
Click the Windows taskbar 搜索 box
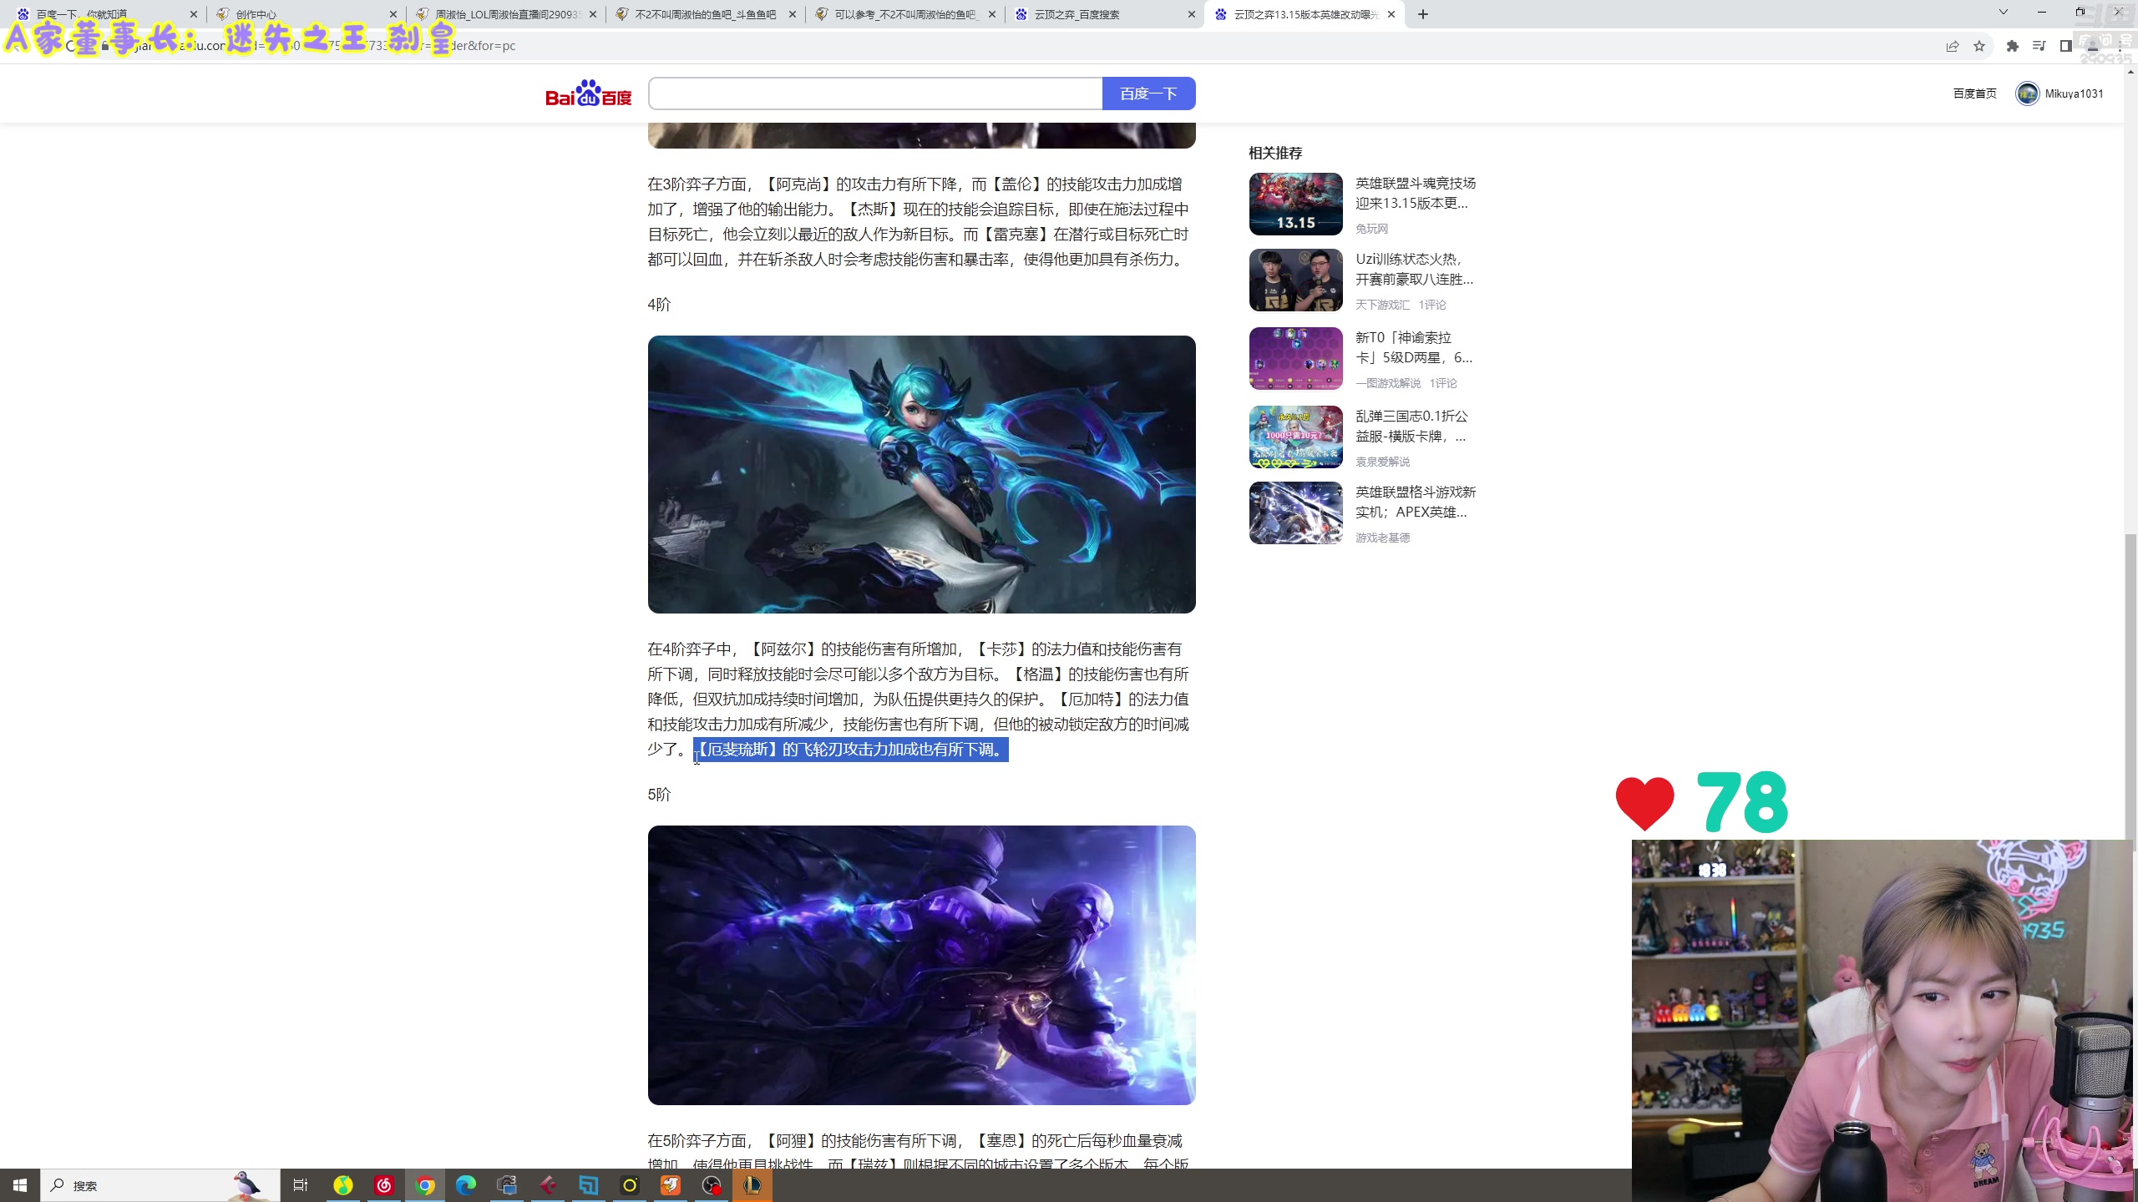click(x=160, y=1185)
